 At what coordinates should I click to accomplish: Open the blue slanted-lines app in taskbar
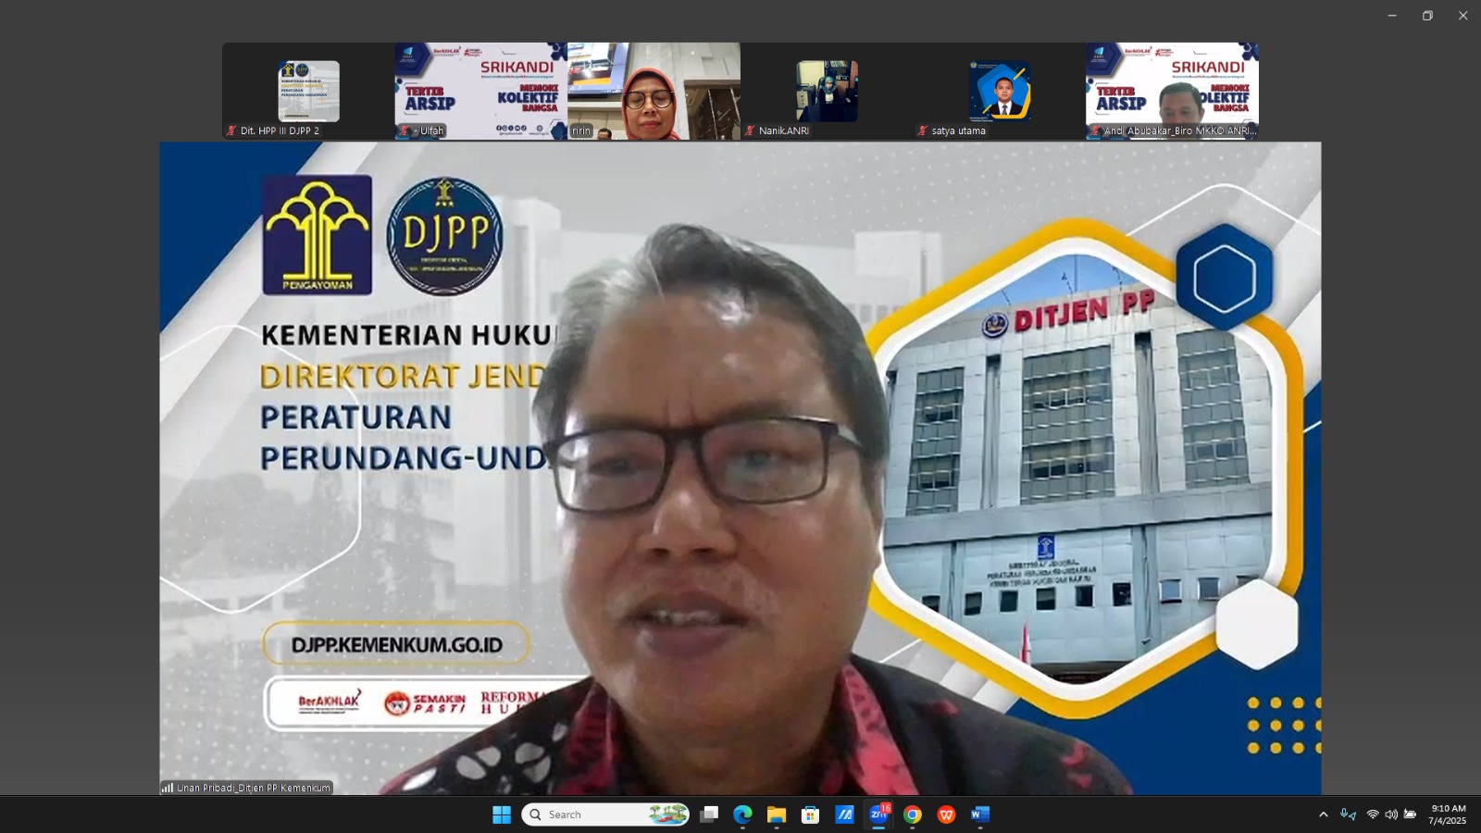pos(844,814)
